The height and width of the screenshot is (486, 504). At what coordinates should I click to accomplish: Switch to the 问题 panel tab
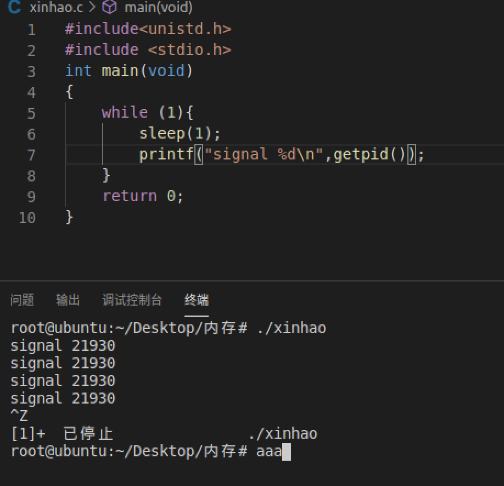click(x=22, y=300)
